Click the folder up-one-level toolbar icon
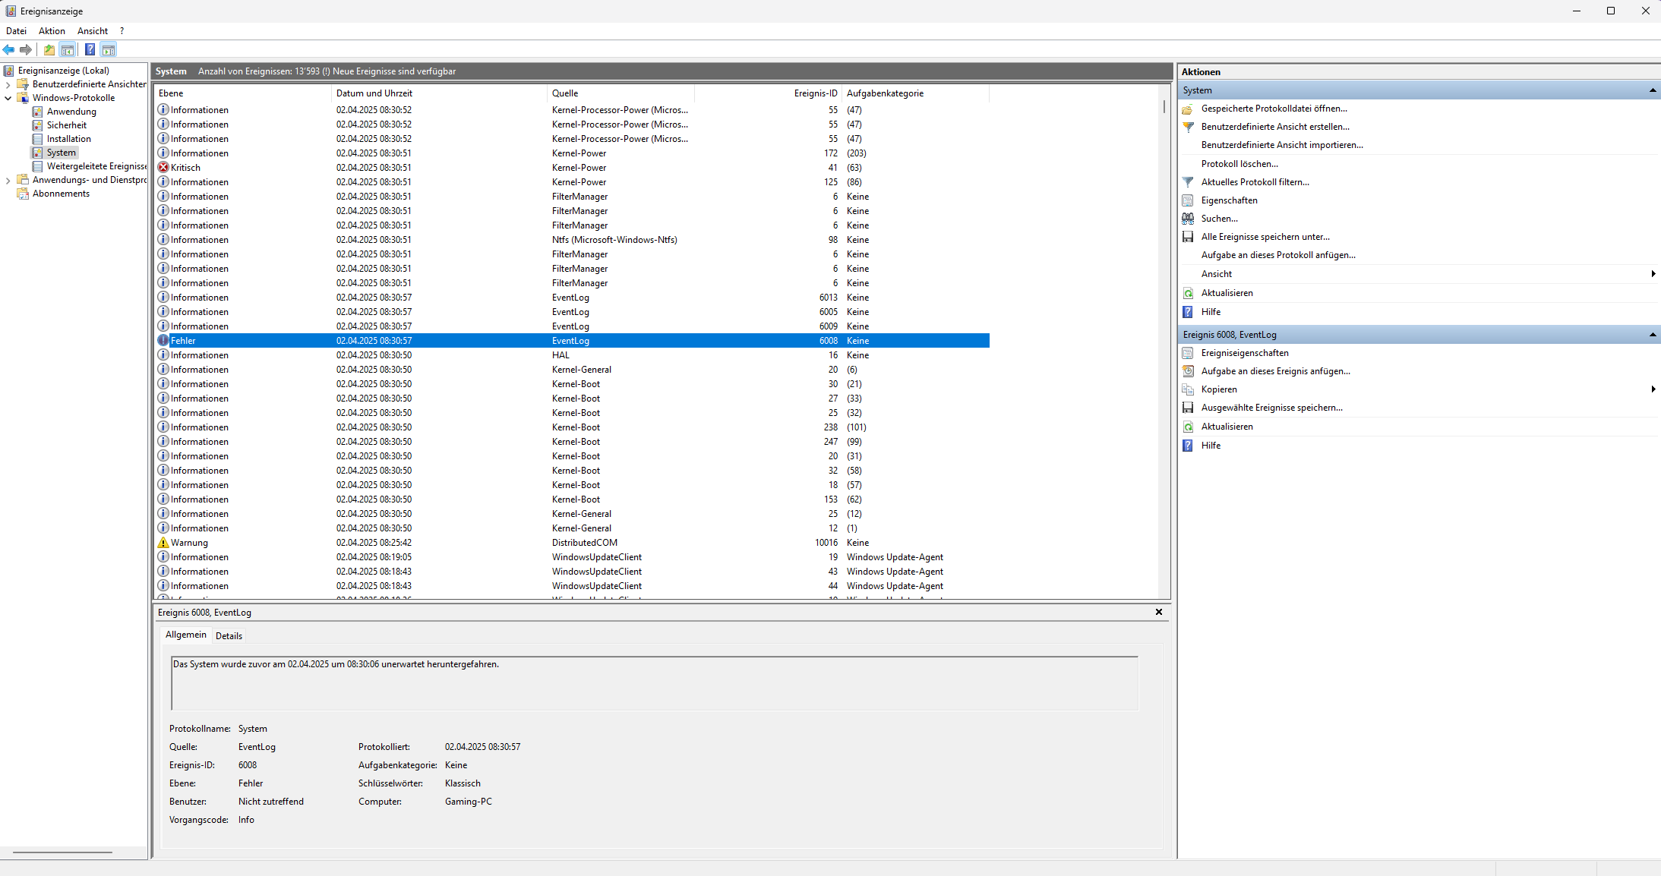 (x=49, y=50)
